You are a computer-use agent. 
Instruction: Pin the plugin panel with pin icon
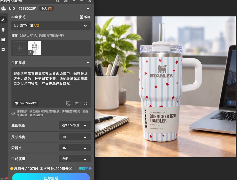tap(74, 1)
